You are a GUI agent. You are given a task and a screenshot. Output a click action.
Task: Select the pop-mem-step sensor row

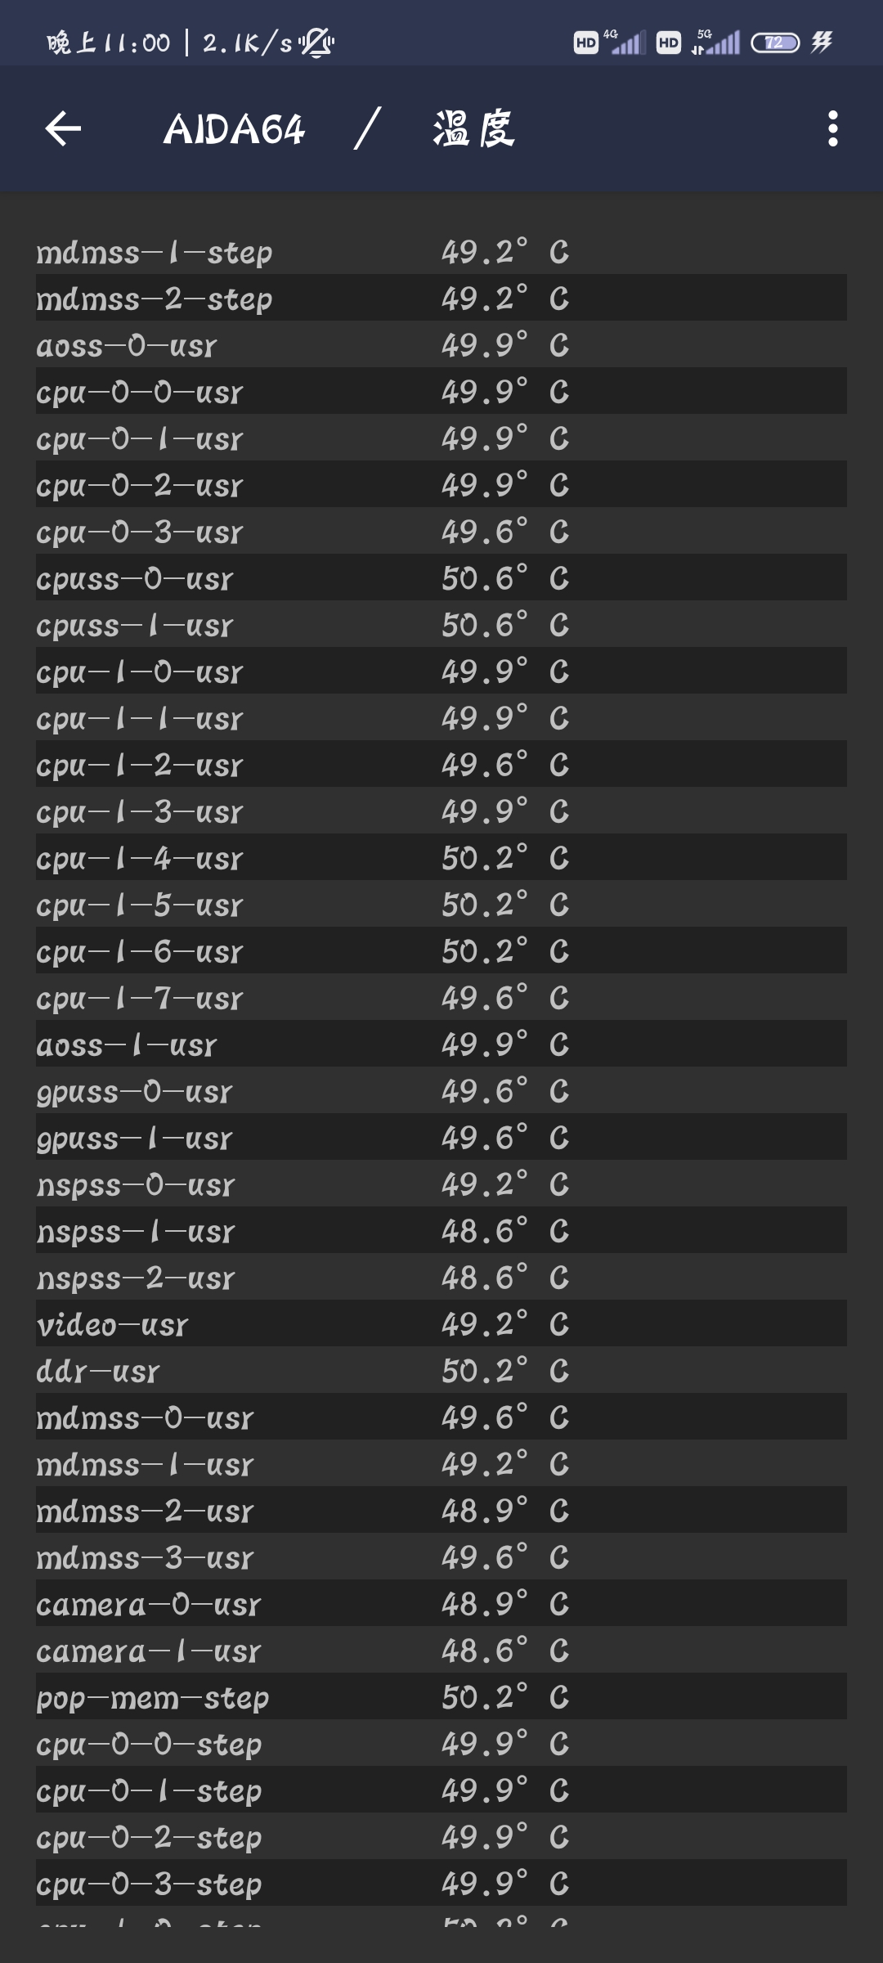[441, 1697]
